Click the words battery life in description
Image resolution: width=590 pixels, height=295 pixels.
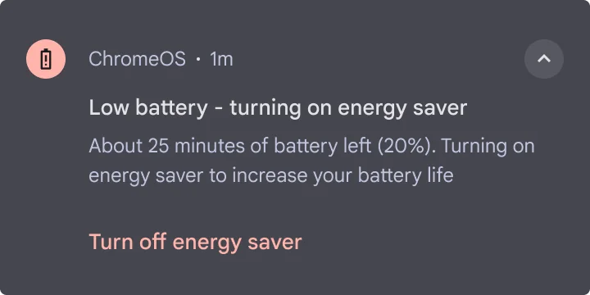click(406, 175)
